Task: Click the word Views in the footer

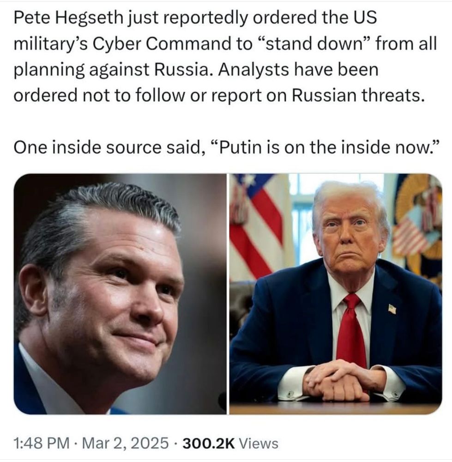Action: (x=259, y=443)
